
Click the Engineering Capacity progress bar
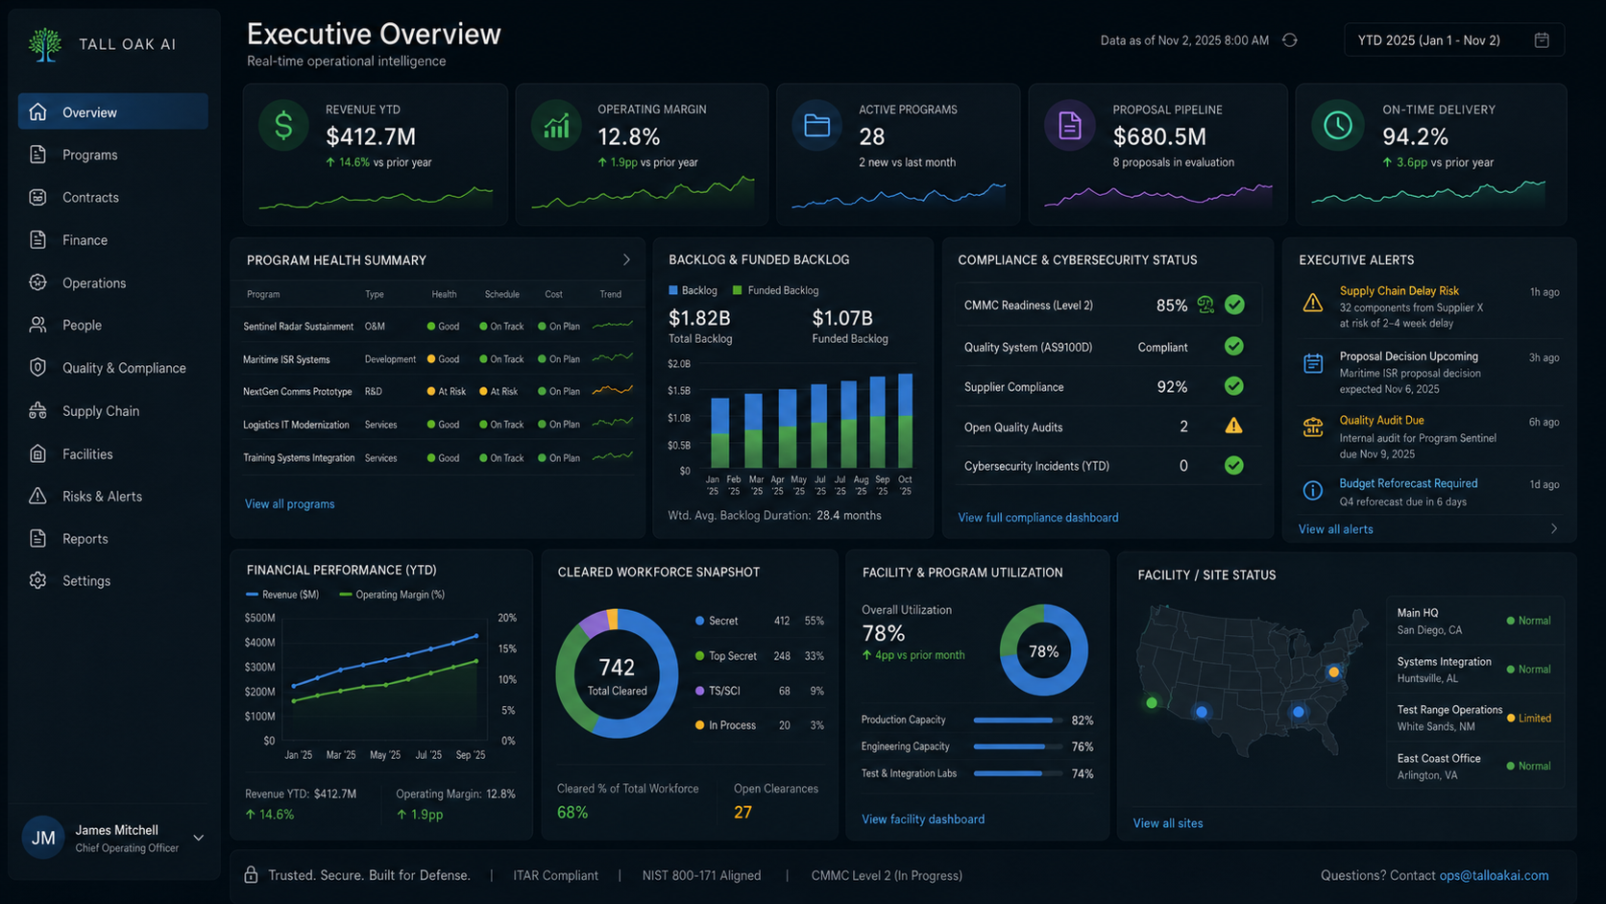tap(1017, 746)
